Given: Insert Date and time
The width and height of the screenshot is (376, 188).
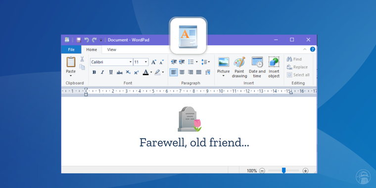Looking at the screenshot, I should (257, 67).
